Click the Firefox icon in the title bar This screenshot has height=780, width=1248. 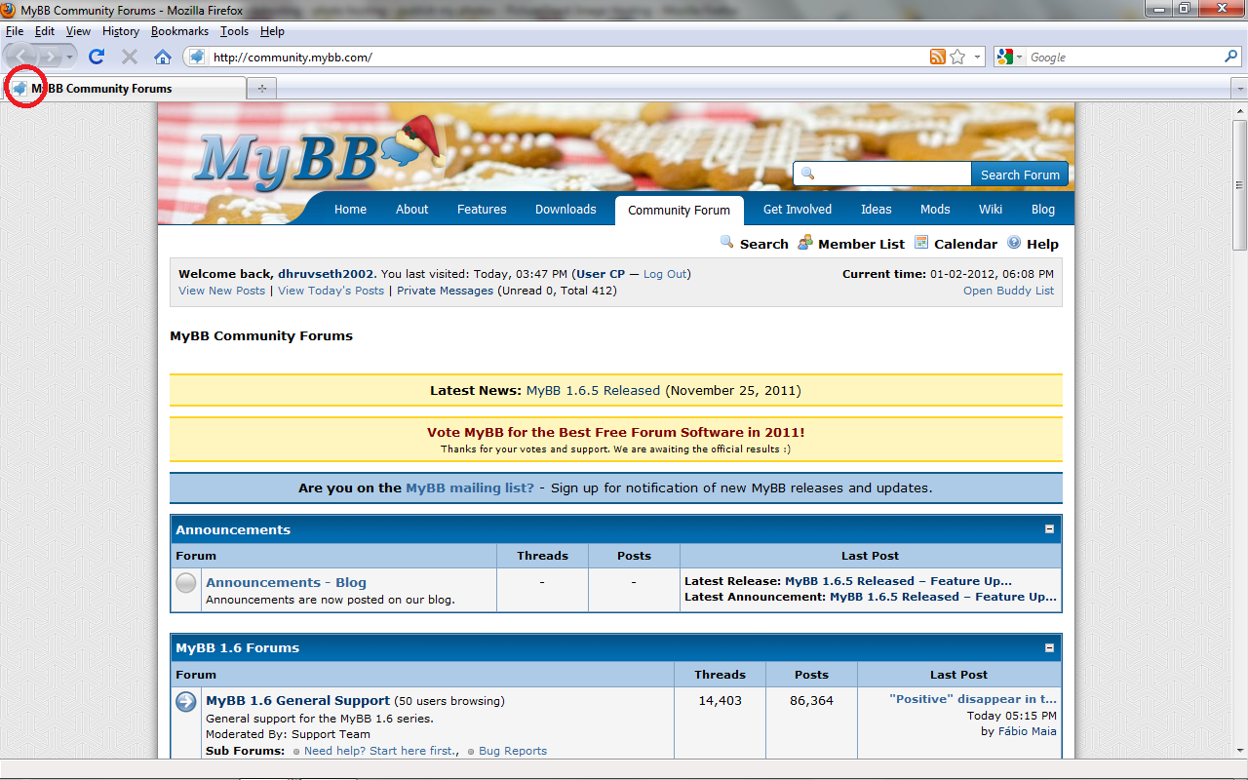click(10, 10)
